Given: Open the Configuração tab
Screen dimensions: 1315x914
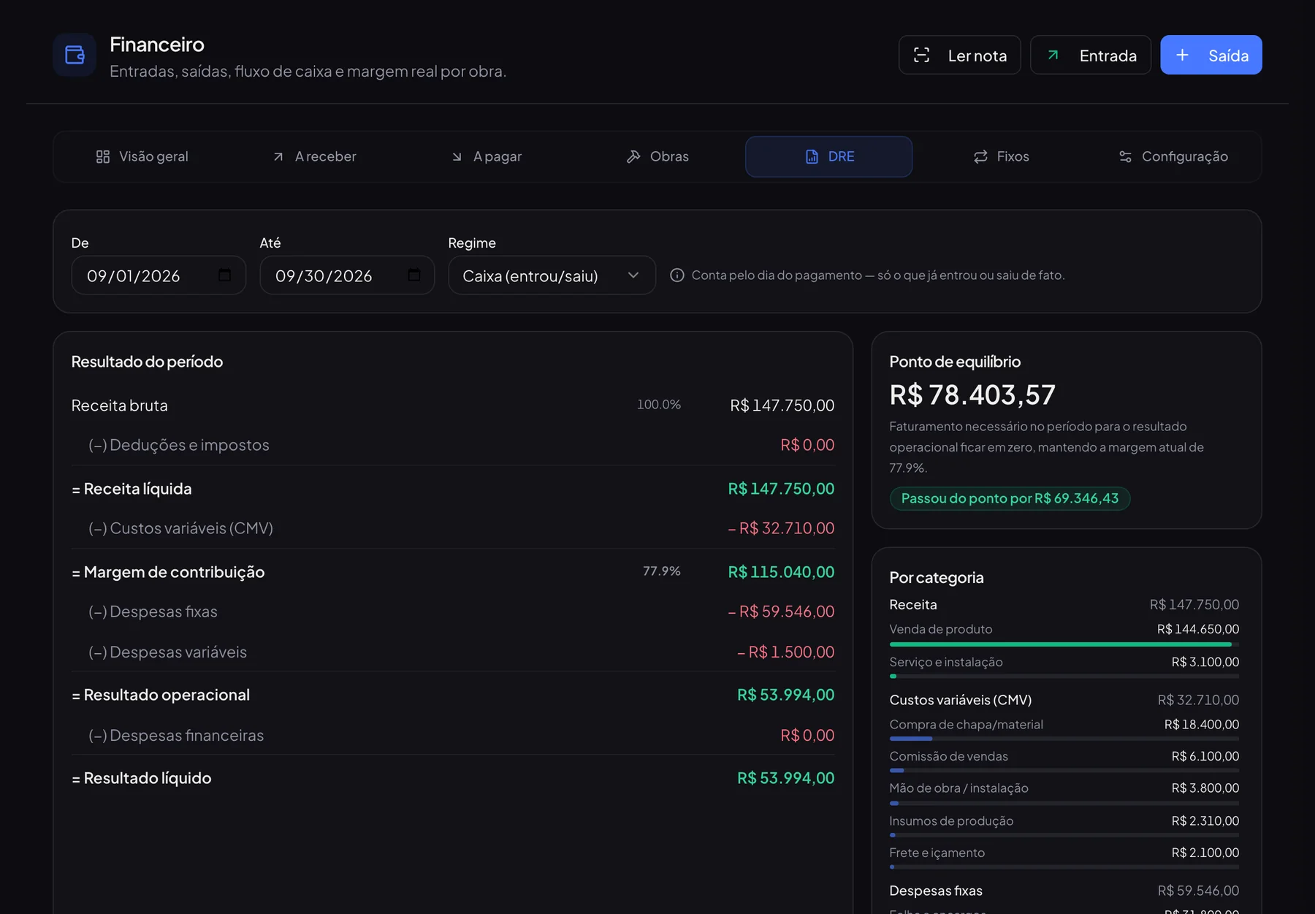Looking at the screenshot, I should (1173, 156).
